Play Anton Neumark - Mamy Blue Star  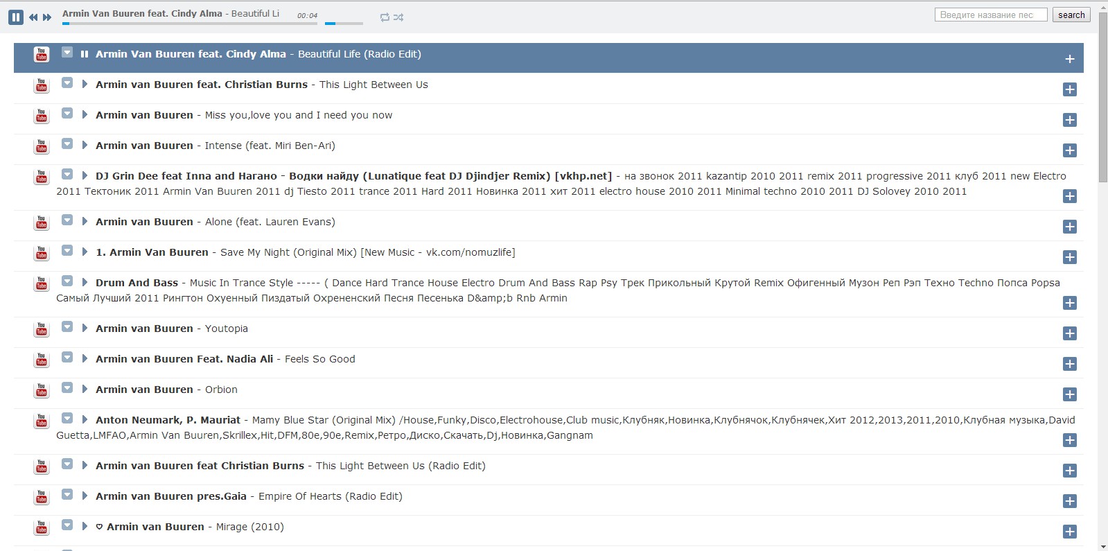pyautogui.click(x=85, y=420)
